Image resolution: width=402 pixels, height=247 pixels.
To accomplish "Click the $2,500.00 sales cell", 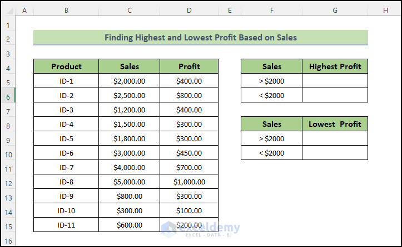I will coord(129,95).
